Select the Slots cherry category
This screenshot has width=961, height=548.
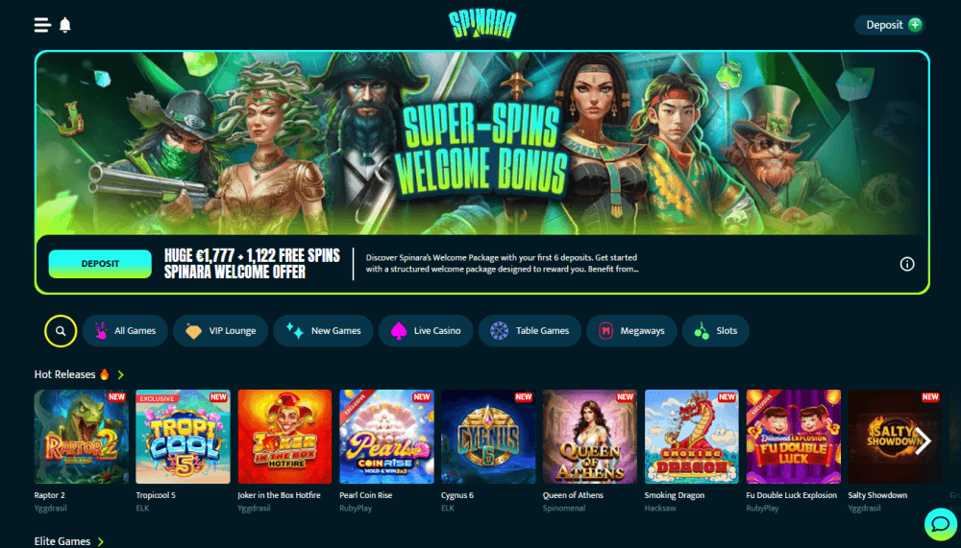click(715, 331)
